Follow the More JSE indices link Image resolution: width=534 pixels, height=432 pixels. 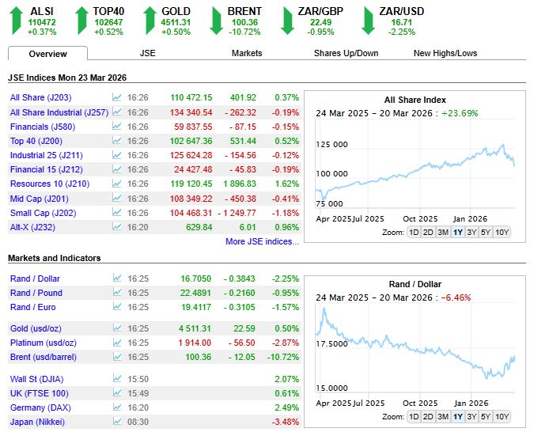pos(262,241)
